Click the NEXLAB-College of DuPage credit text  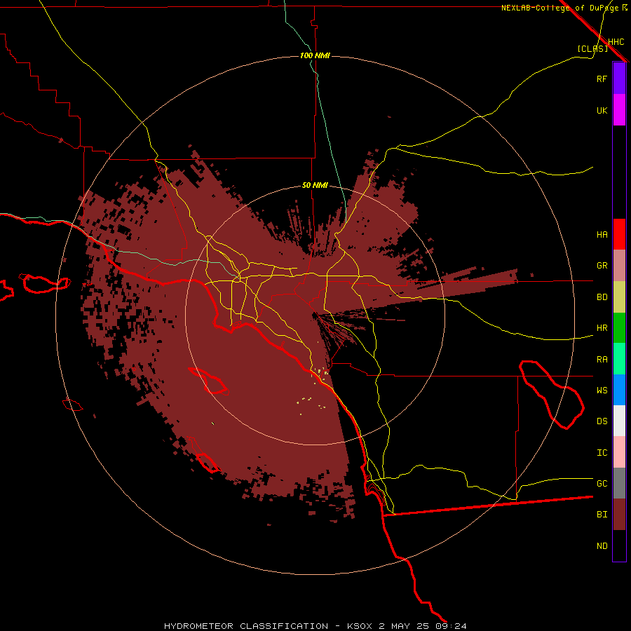pos(559,8)
